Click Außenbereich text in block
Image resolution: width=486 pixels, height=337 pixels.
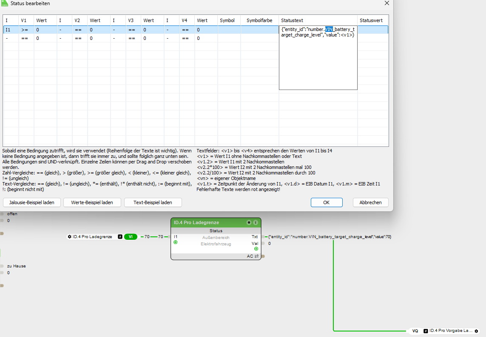216,238
